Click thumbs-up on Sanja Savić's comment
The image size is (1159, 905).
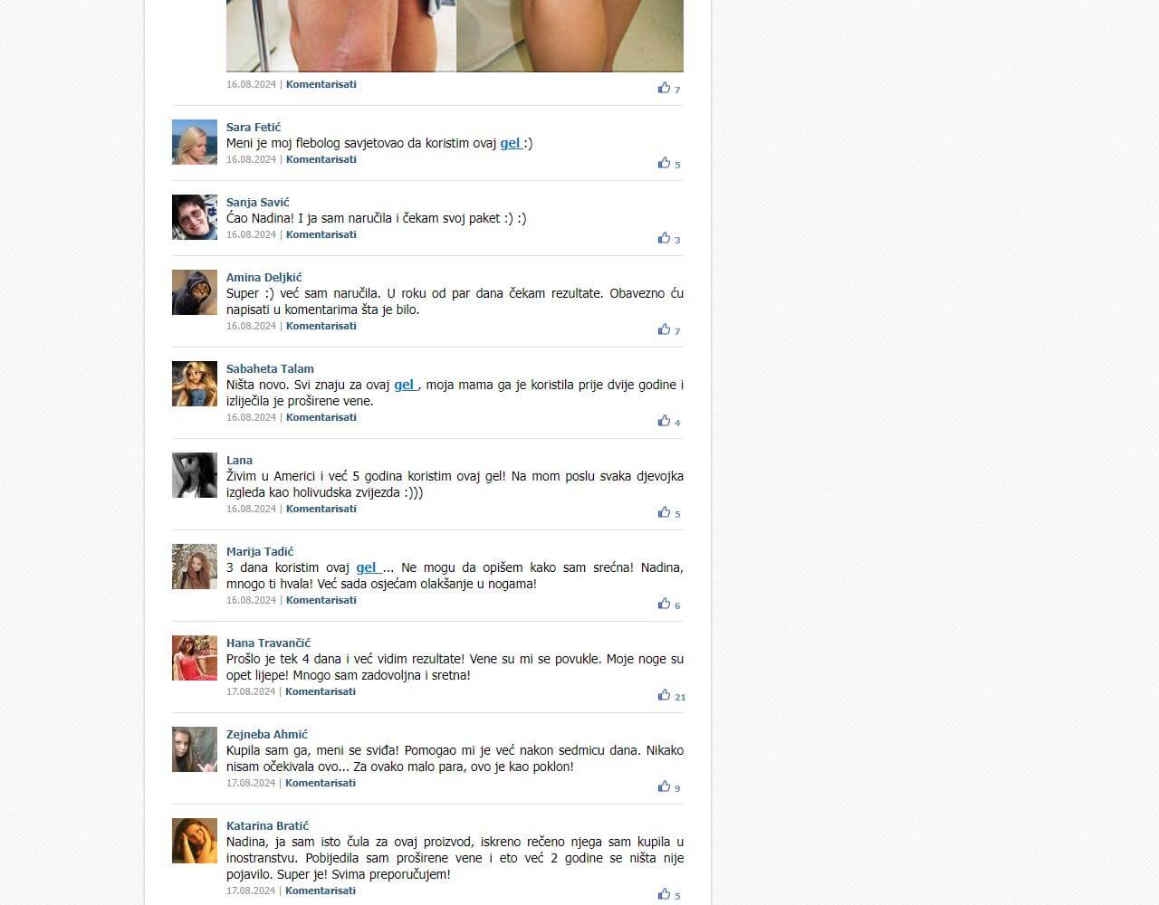point(664,238)
